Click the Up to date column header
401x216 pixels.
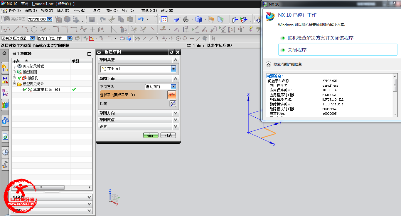tap(81, 61)
